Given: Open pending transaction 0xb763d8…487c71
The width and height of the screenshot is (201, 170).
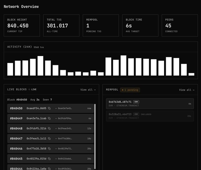Looking at the screenshot, I should 150,104.
